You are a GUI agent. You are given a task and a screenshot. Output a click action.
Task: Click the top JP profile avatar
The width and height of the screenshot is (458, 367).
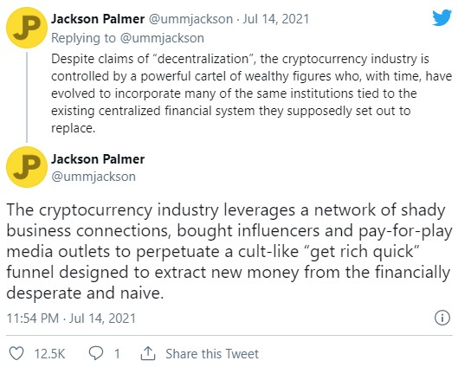click(27, 28)
